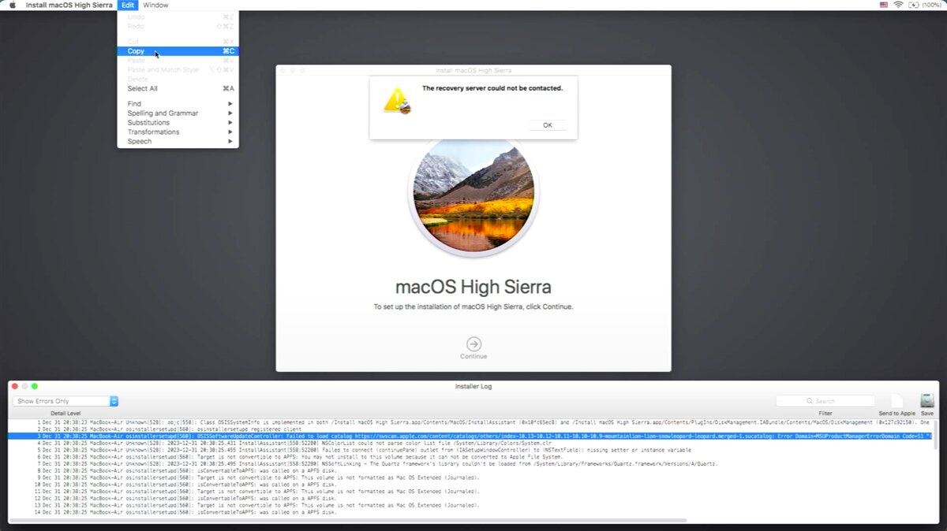Click the Installer Log title bar text
The height and width of the screenshot is (531, 947).
(473, 386)
